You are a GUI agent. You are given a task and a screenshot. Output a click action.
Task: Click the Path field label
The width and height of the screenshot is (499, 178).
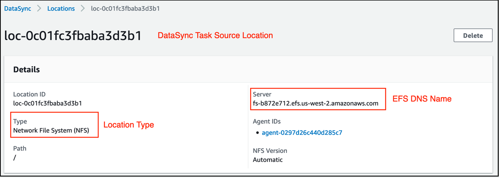point(20,149)
